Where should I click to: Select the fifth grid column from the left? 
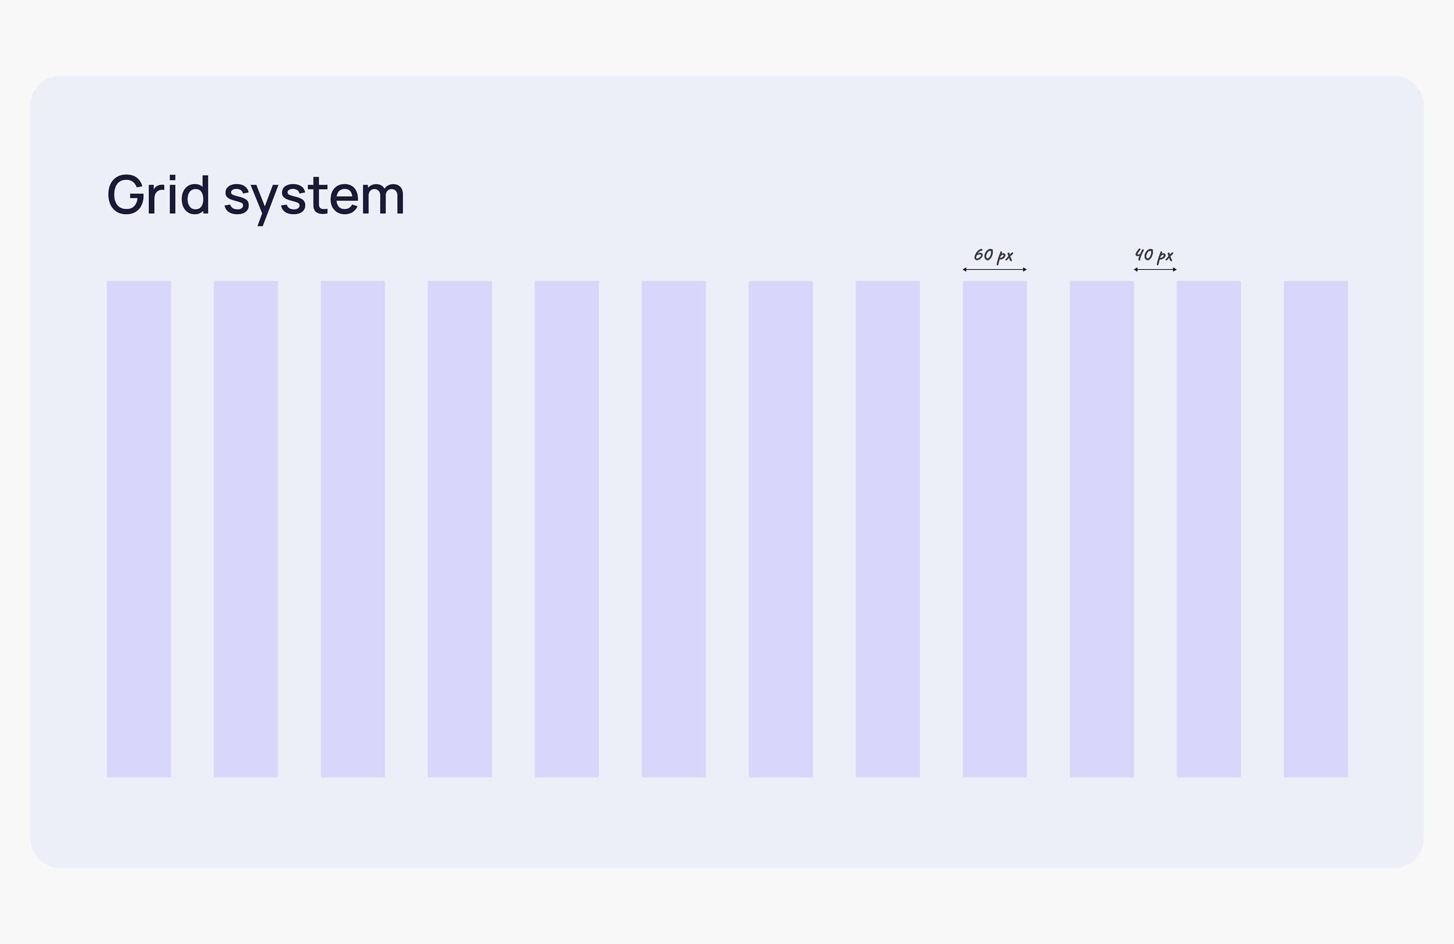click(x=567, y=529)
